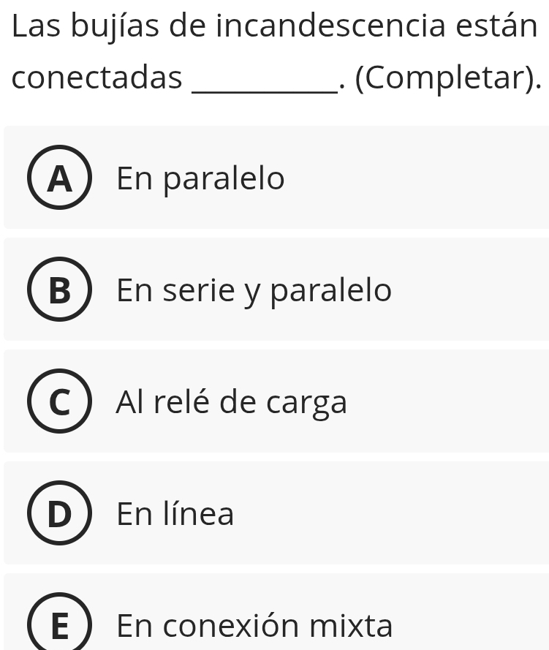Screen dimensions: 549x650
Task: Click the 'En paralelo' answer text
Action: coord(200,178)
